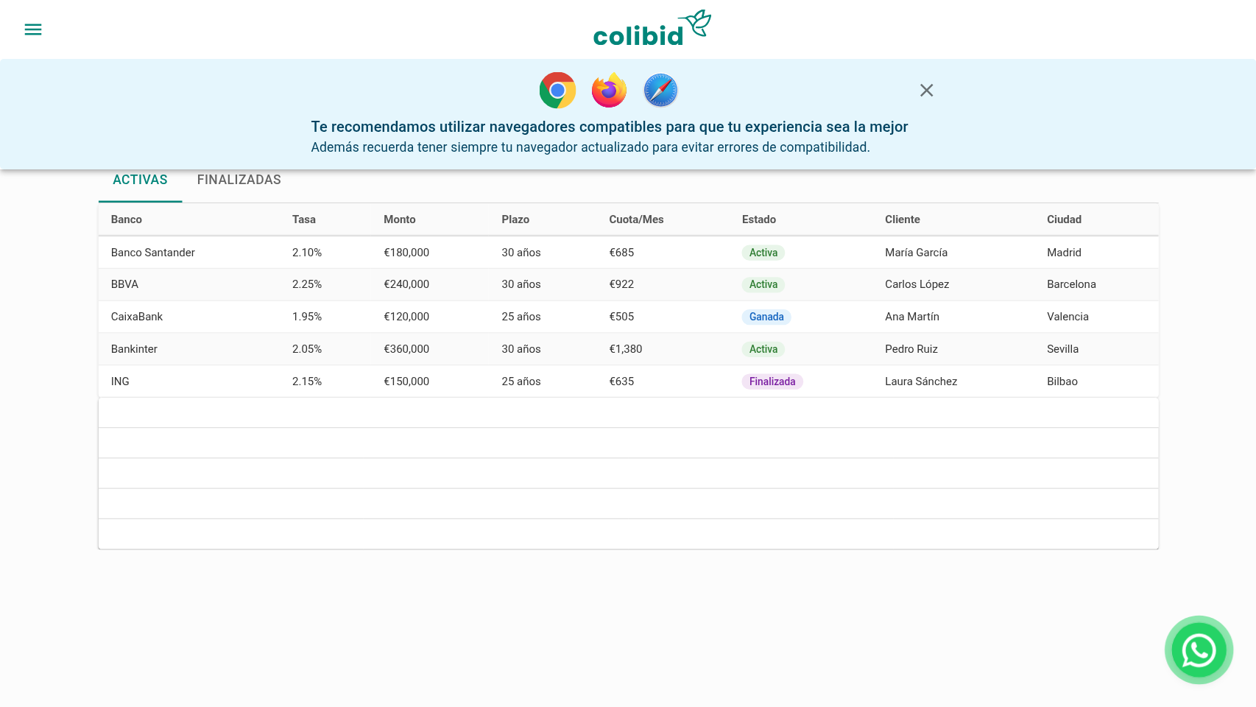1256x707 pixels.
Task: Click the €685 monthly payment cell
Action: 621,253
